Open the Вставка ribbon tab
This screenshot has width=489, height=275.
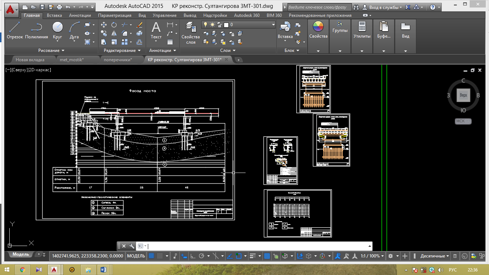coord(54,15)
